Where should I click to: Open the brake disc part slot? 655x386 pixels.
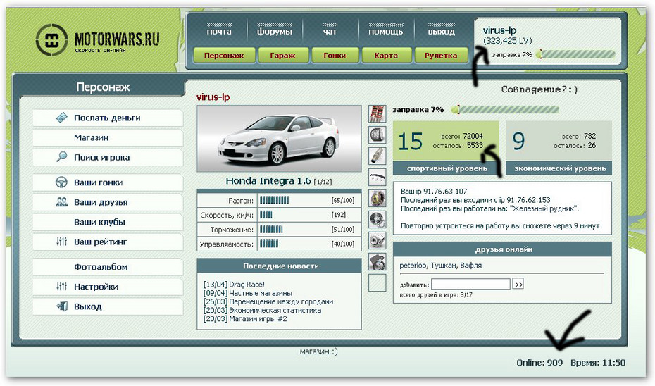[378, 198]
